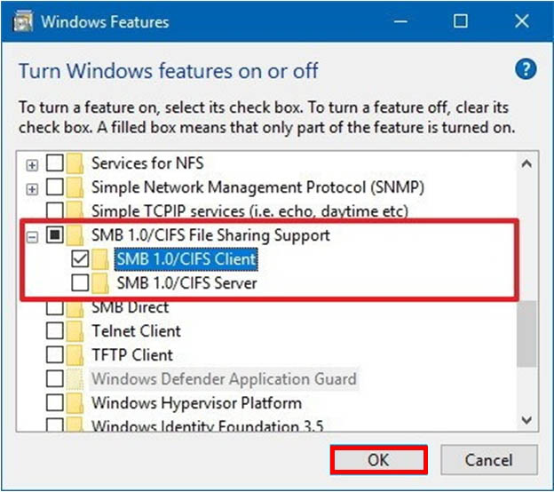This screenshot has height=492, width=554.
Task: Select the SMB Direct list item
Action: [130, 307]
